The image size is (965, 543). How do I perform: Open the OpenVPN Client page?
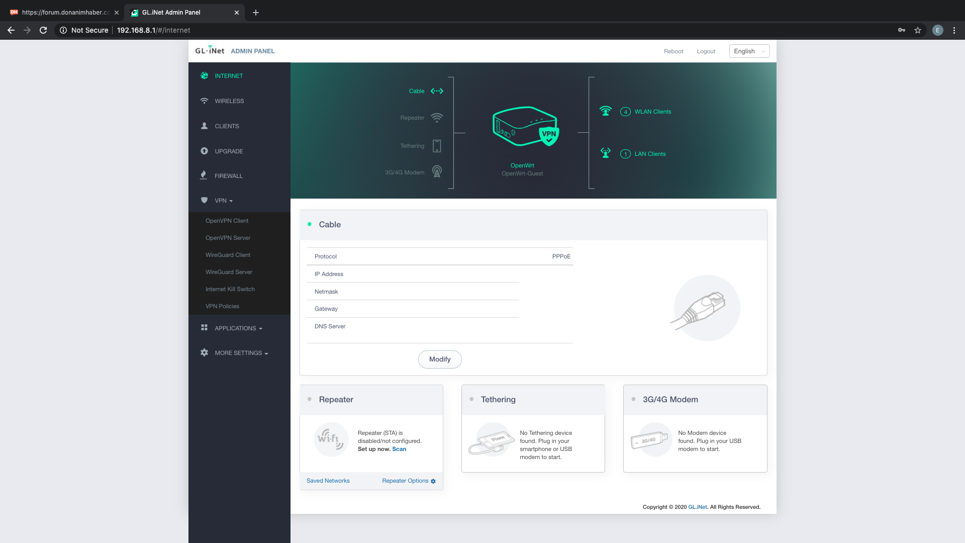coord(227,221)
